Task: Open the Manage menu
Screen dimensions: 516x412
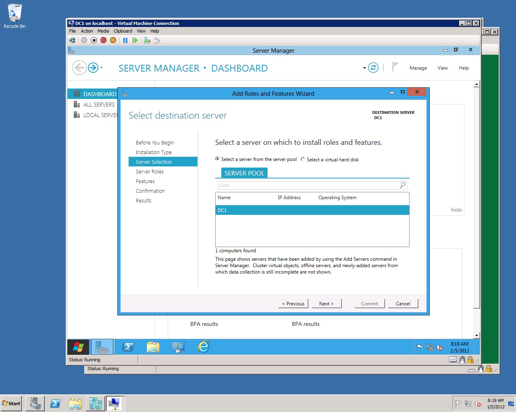Action: (x=418, y=68)
